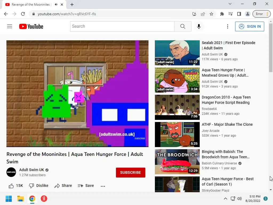Open Windows Start menu
The image size is (273, 205).
9,199
